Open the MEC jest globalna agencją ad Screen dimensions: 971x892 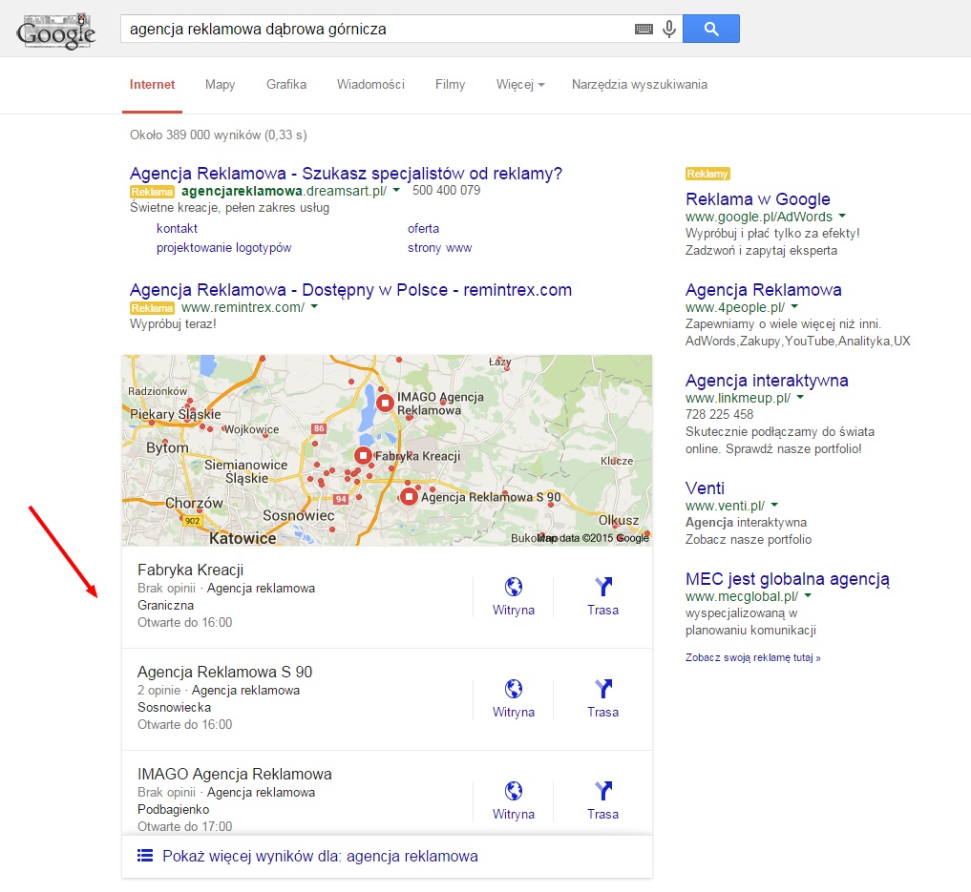(x=788, y=579)
